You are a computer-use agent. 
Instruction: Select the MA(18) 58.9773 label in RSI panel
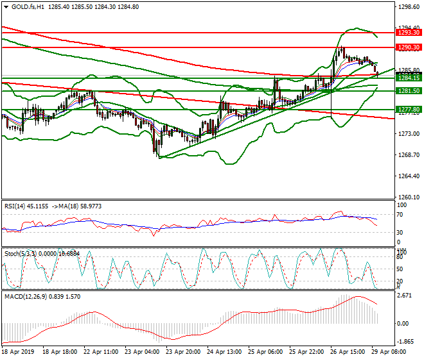80,206
